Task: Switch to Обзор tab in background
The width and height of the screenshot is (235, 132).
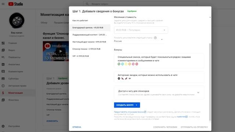Action: click(x=44, y=23)
